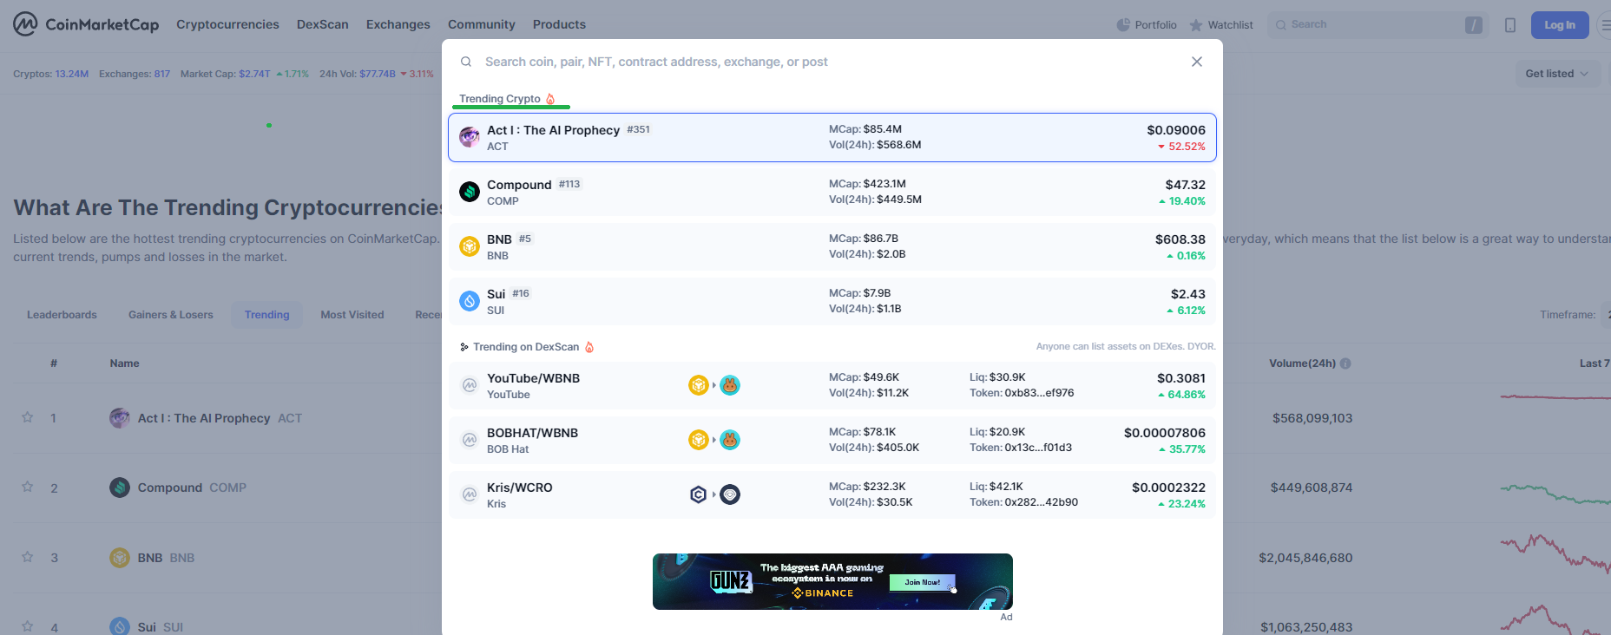Viewport: 1611px width, 635px height.
Task: Click BNB row name in trending table
Action: pyautogui.click(x=150, y=558)
